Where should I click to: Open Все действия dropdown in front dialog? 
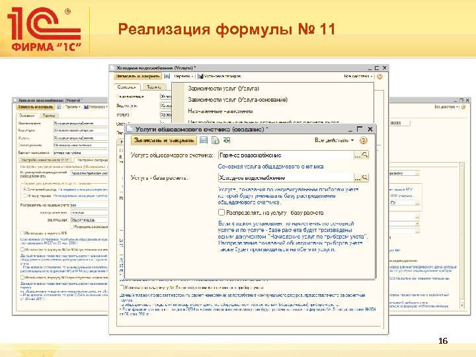[x=335, y=140]
